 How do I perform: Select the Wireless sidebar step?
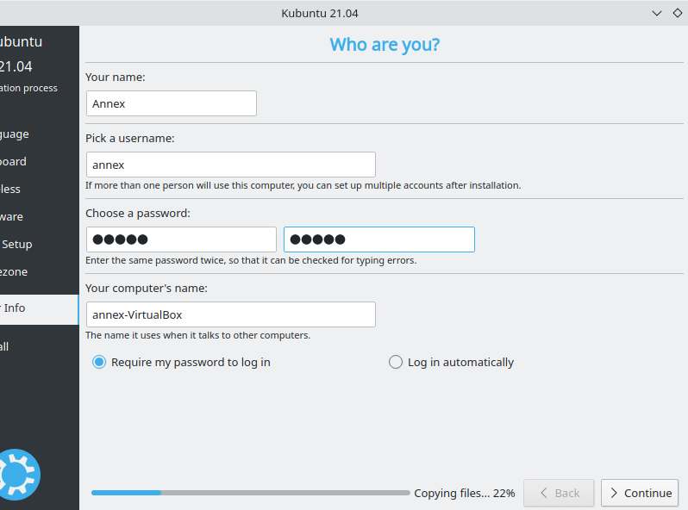point(10,190)
